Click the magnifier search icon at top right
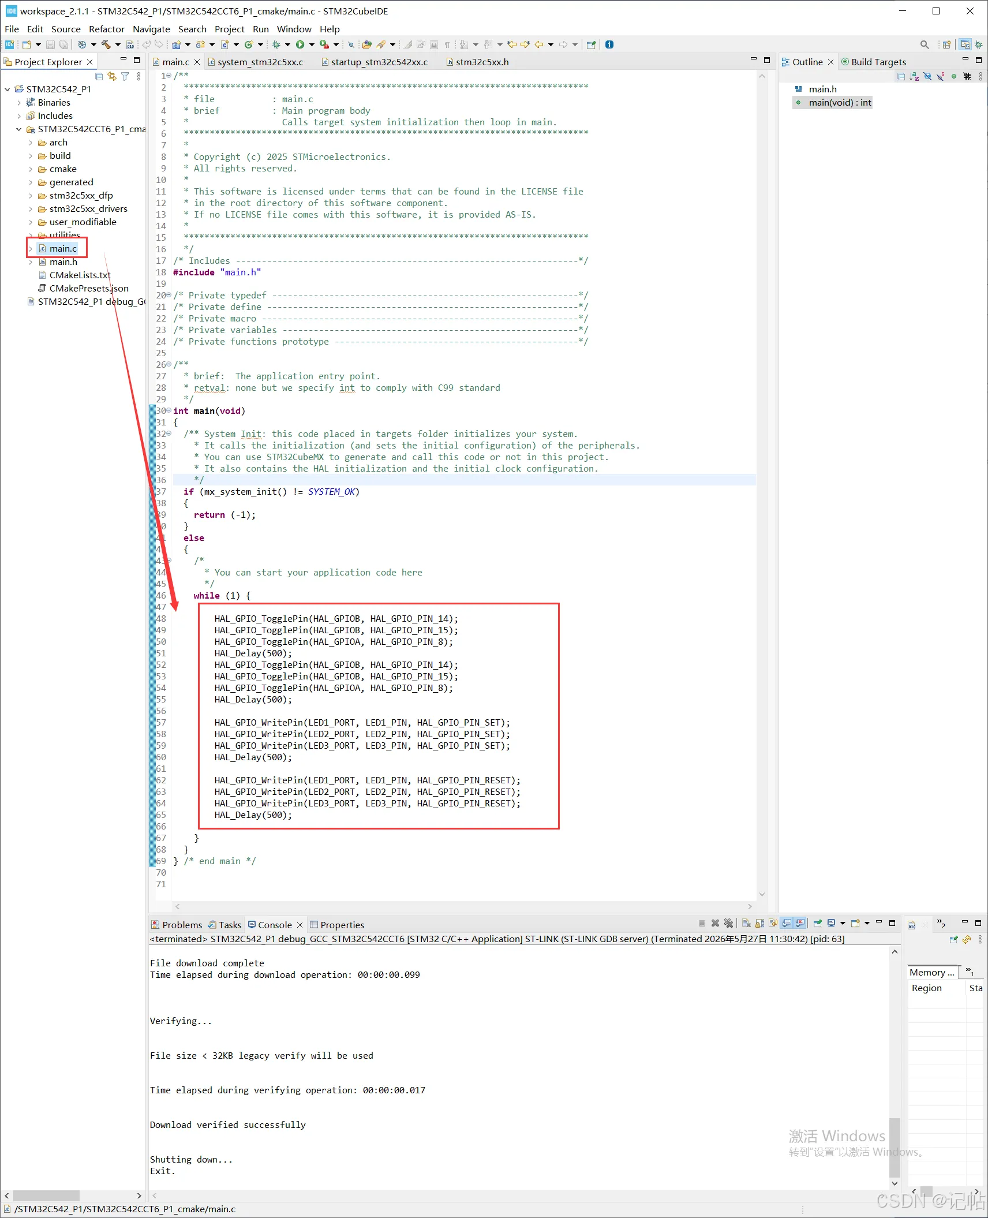This screenshot has height=1218, width=988. pyautogui.click(x=925, y=44)
